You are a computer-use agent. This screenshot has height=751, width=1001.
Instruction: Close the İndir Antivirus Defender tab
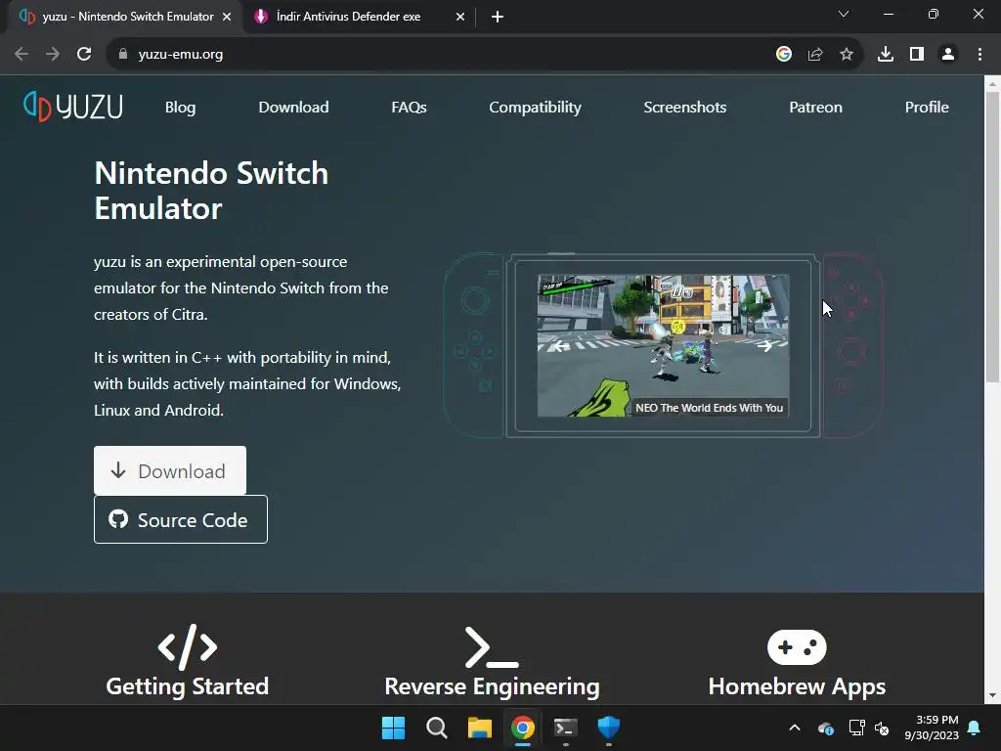(x=460, y=17)
